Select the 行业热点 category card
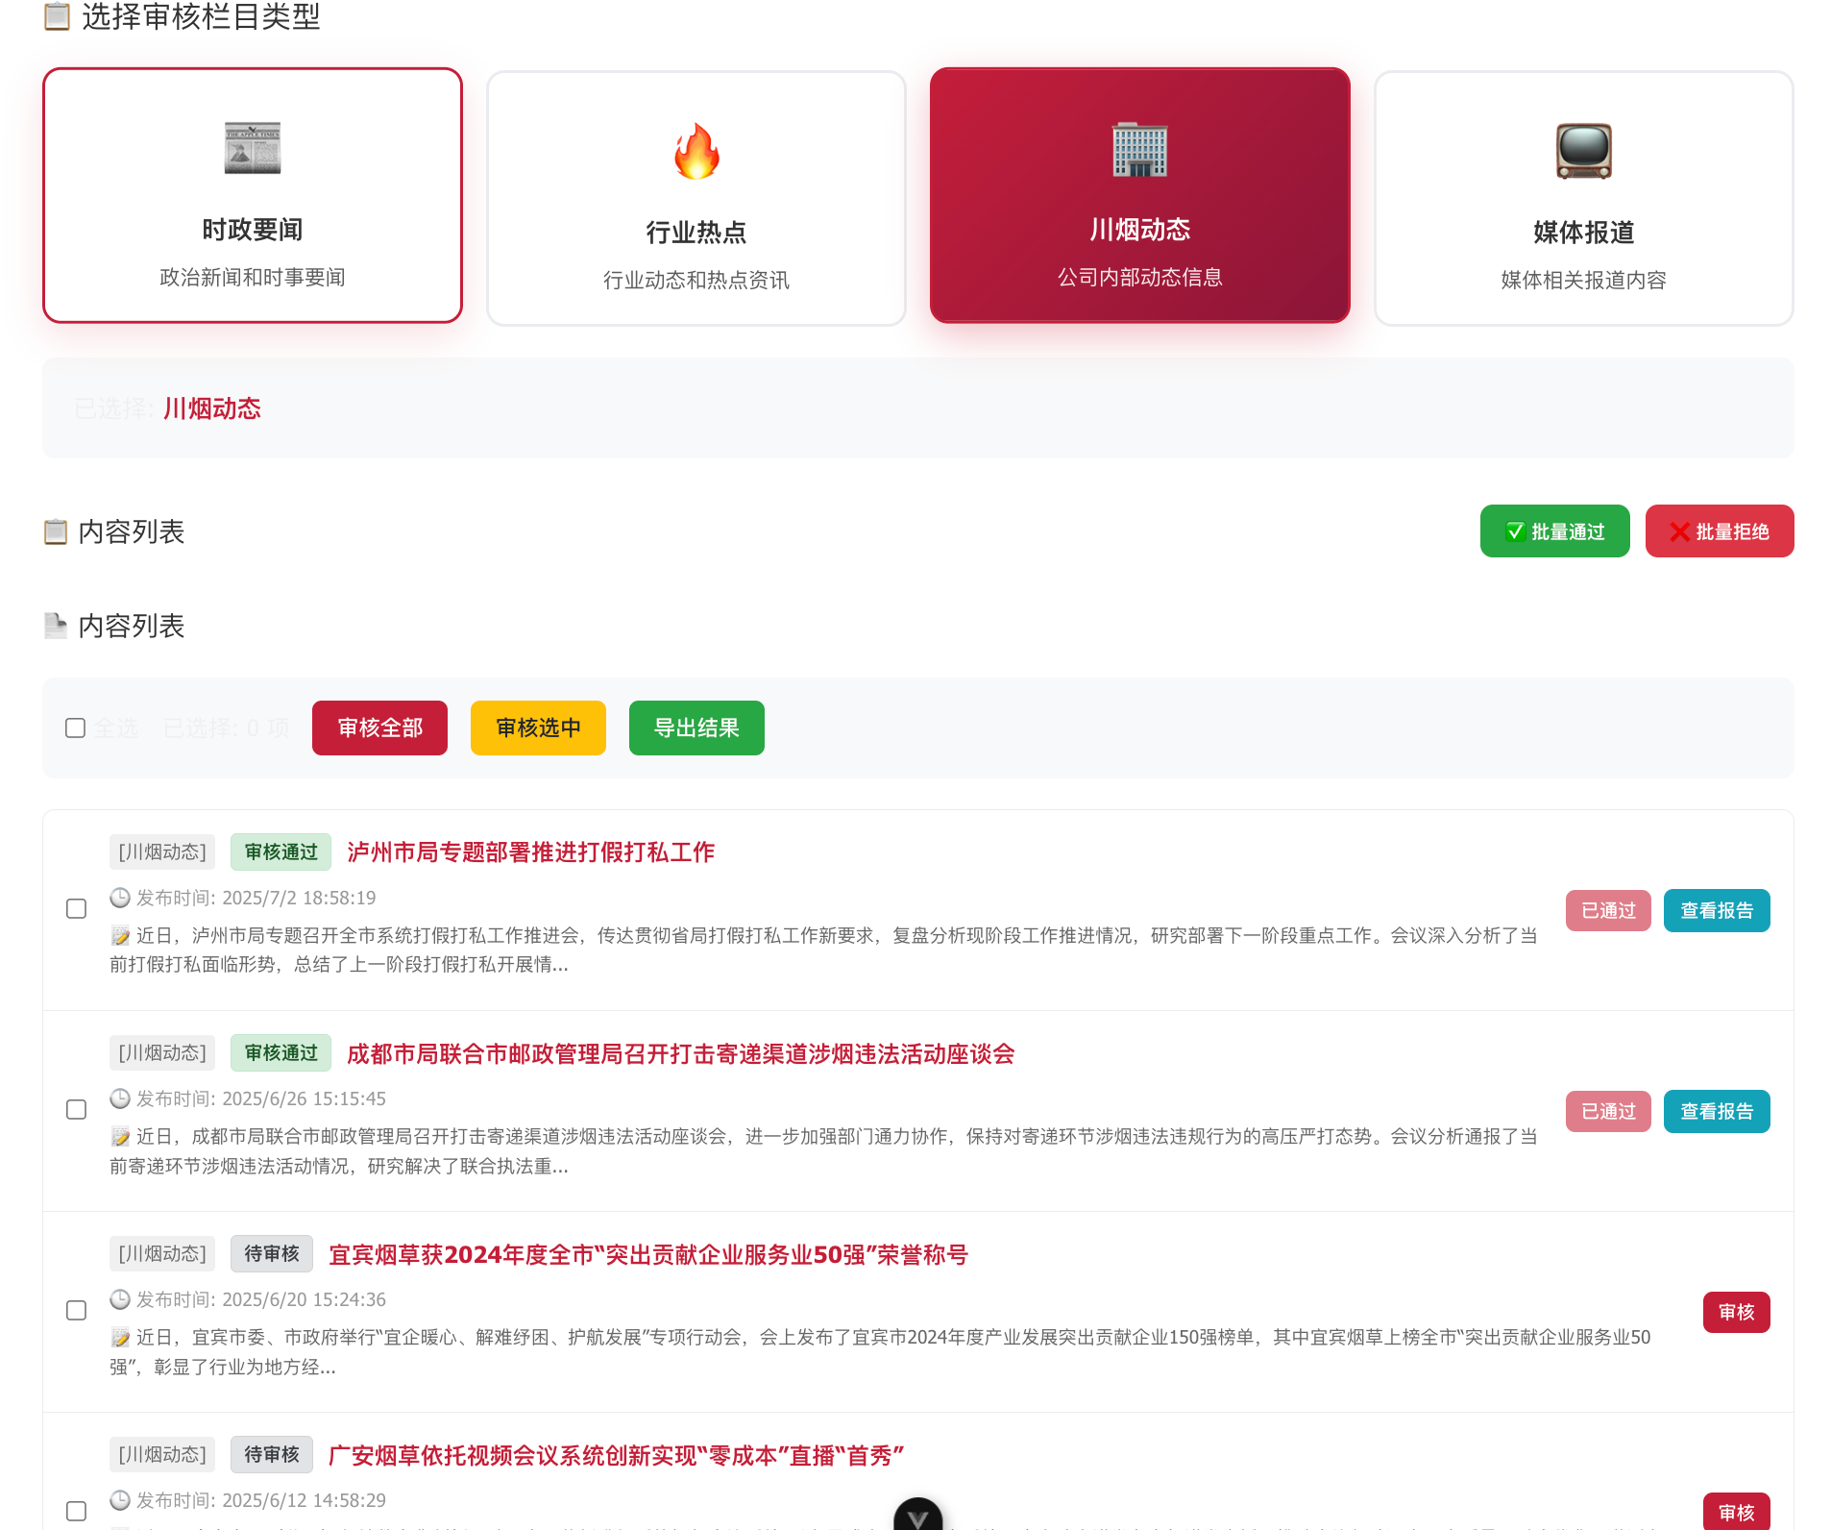This screenshot has width=1831, height=1530. click(x=696, y=198)
